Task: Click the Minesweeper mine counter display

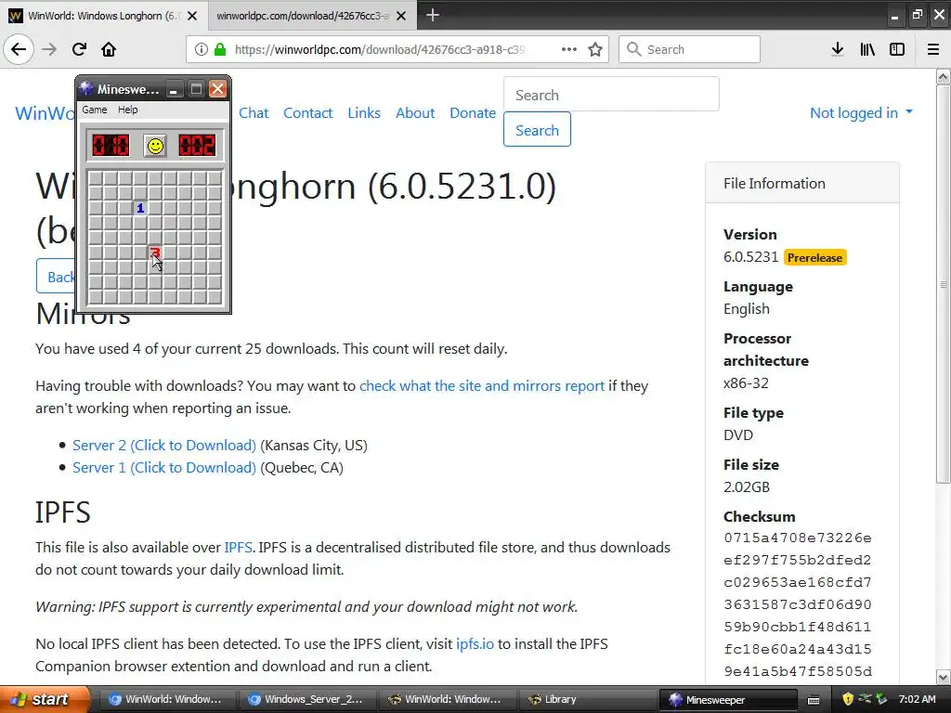Action: pos(111,146)
